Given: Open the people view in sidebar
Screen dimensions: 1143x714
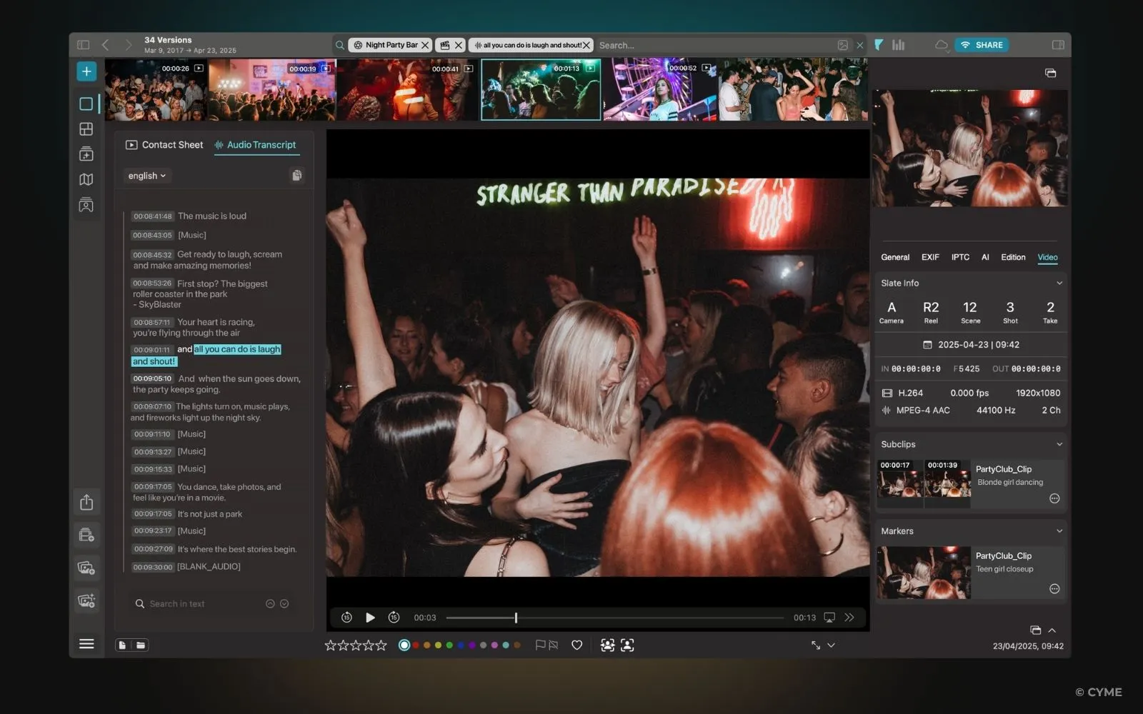Looking at the screenshot, I should click(x=86, y=206).
